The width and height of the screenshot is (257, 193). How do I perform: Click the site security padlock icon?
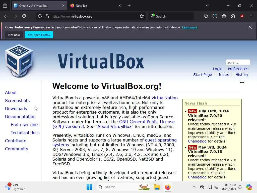[47, 16]
